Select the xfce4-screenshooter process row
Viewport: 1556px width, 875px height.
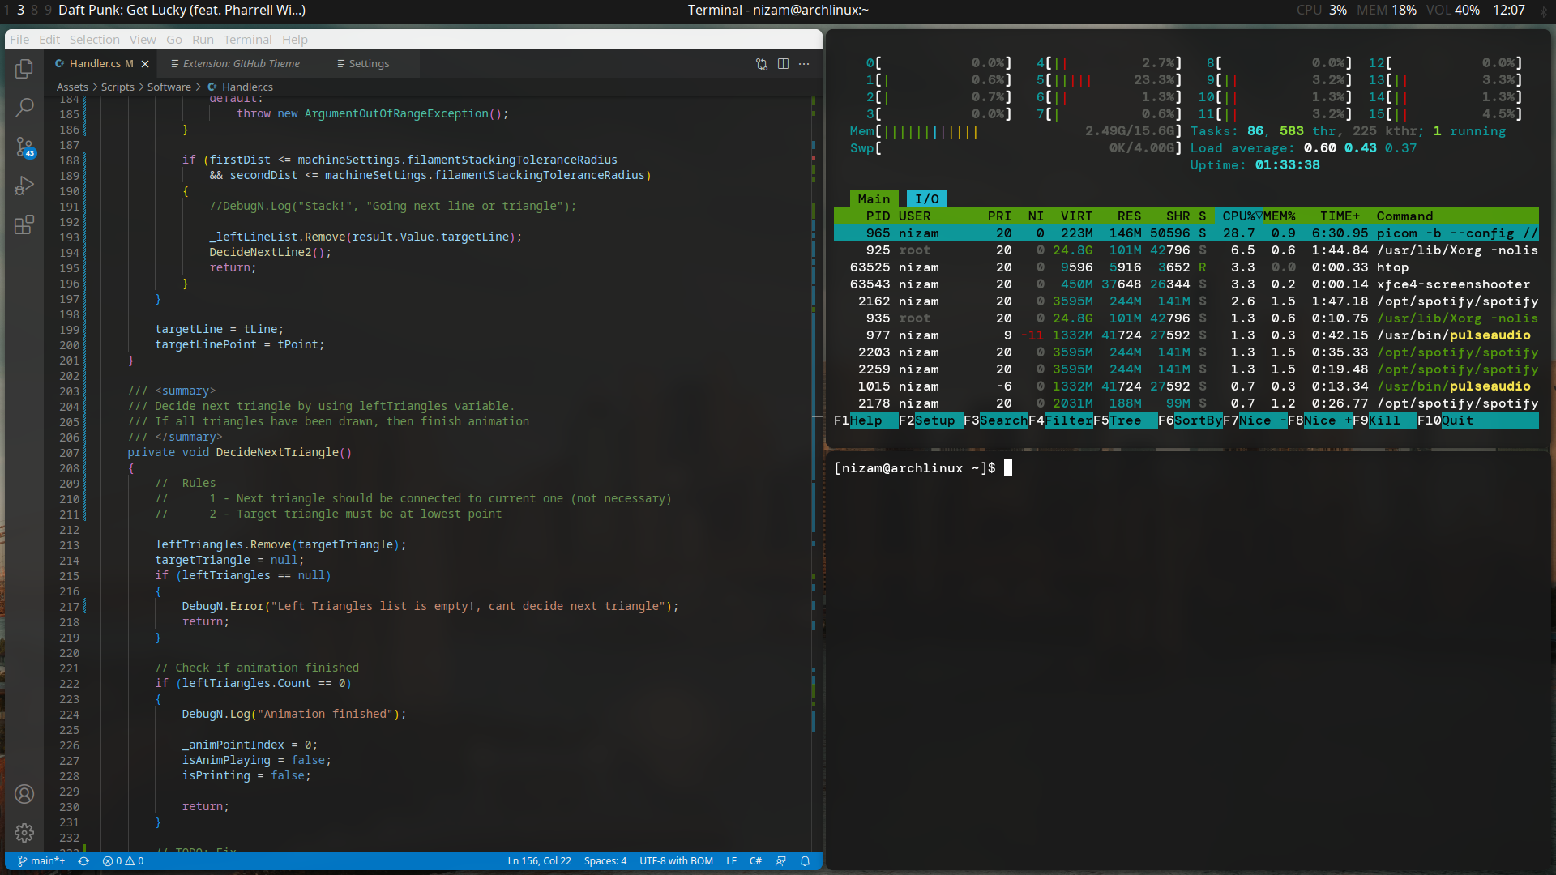(1186, 284)
